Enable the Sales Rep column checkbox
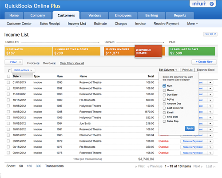The image size is (222, 178). [164, 121]
